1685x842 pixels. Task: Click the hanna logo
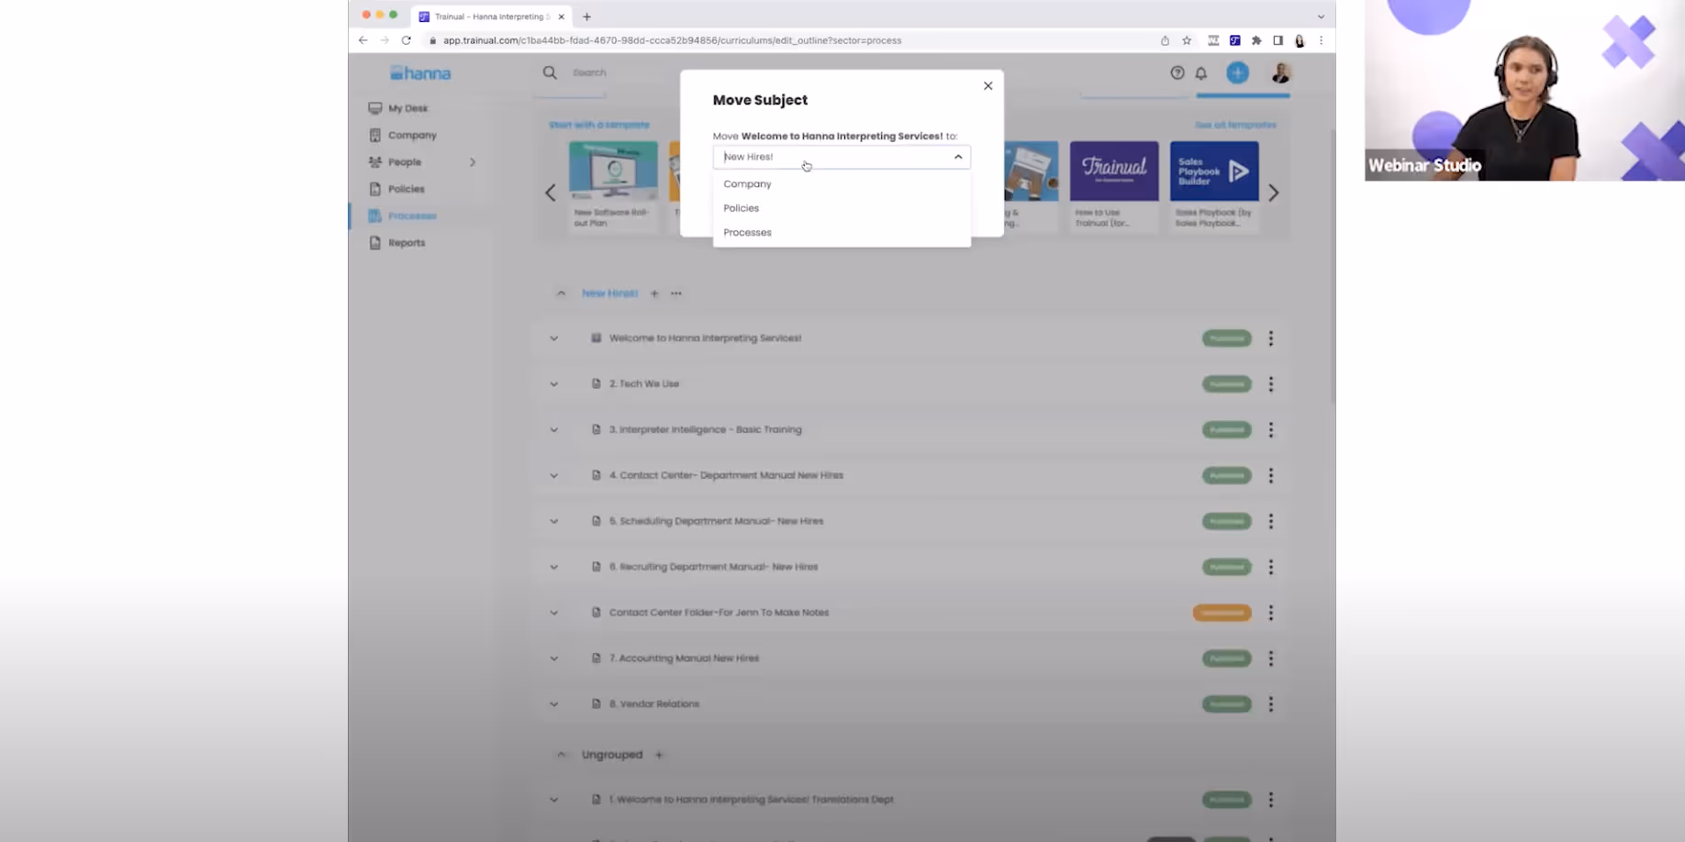tap(420, 73)
